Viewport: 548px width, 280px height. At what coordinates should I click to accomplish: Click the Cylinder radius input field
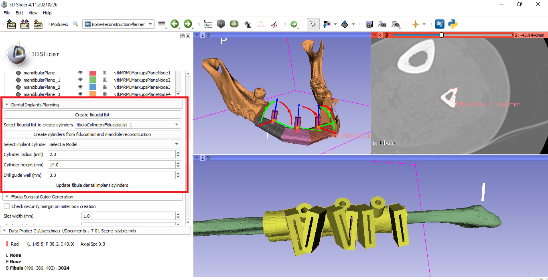click(112, 154)
